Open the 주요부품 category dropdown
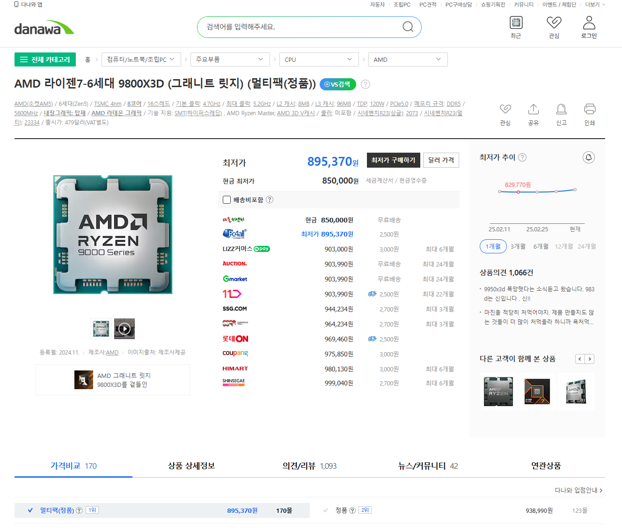 (x=230, y=59)
